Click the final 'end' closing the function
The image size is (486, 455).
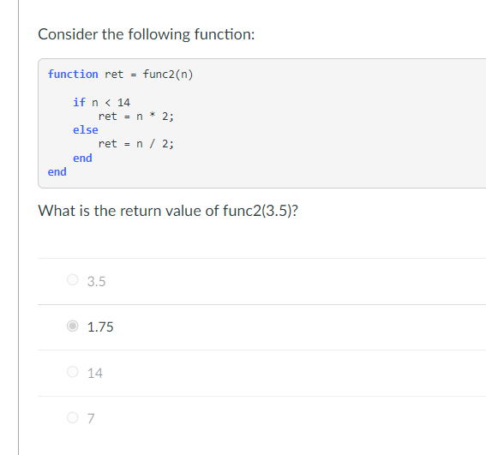coord(57,171)
